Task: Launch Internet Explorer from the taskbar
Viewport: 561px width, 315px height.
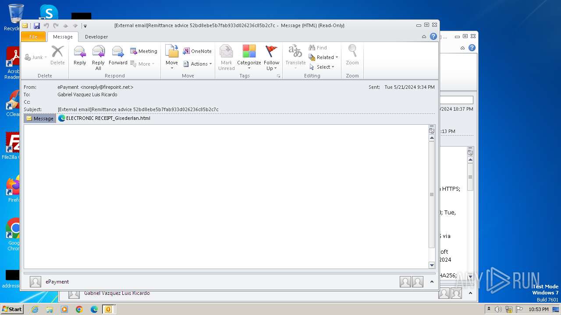Action: [35, 309]
